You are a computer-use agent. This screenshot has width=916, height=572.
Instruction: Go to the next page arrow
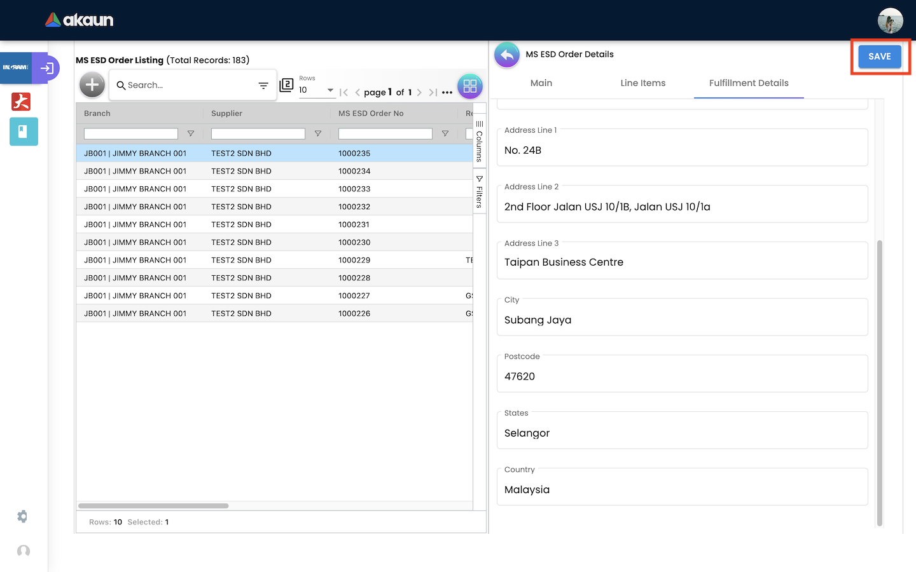(419, 93)
